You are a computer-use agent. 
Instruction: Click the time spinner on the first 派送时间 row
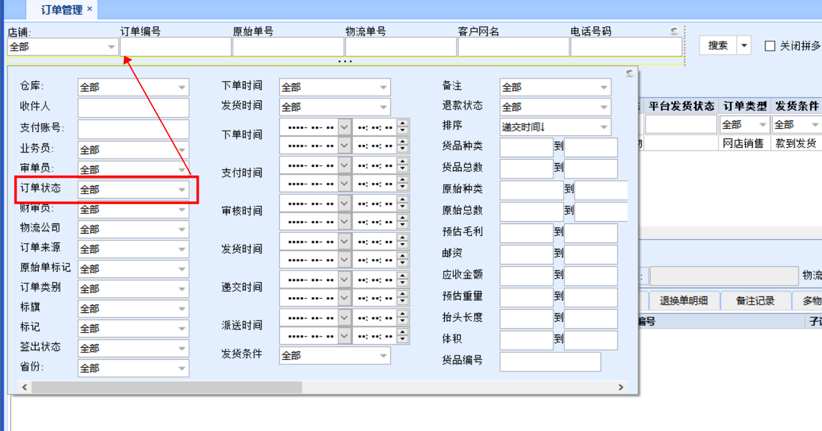[402, 317]
